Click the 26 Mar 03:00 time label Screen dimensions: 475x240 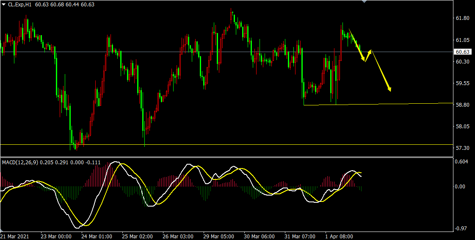(177, 236)
